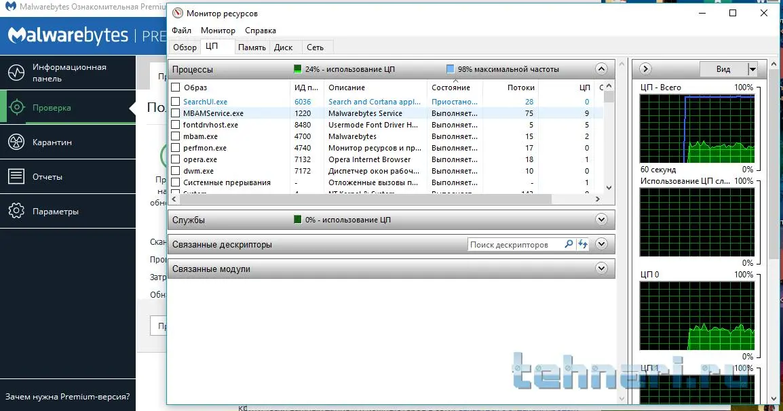Open Зачем нужна Premium-версия link
Image resolution: width=783 pixels, height=411 pixels.
coord(67,397)
